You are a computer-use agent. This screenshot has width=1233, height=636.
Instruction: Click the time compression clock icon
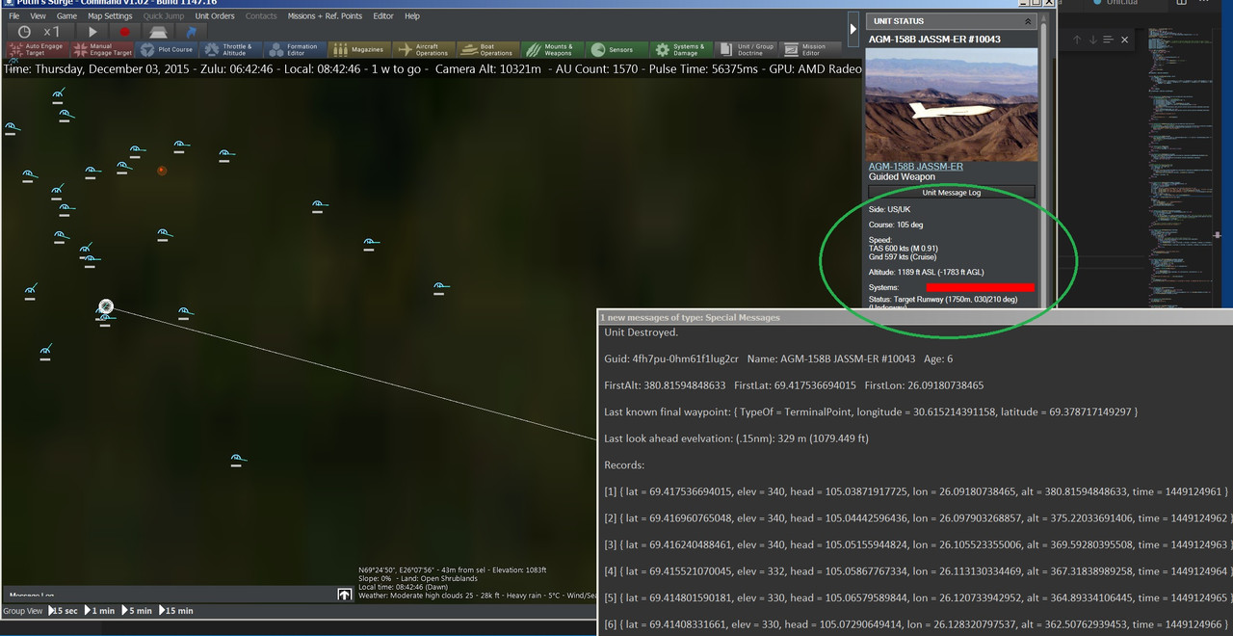(24, 32)
